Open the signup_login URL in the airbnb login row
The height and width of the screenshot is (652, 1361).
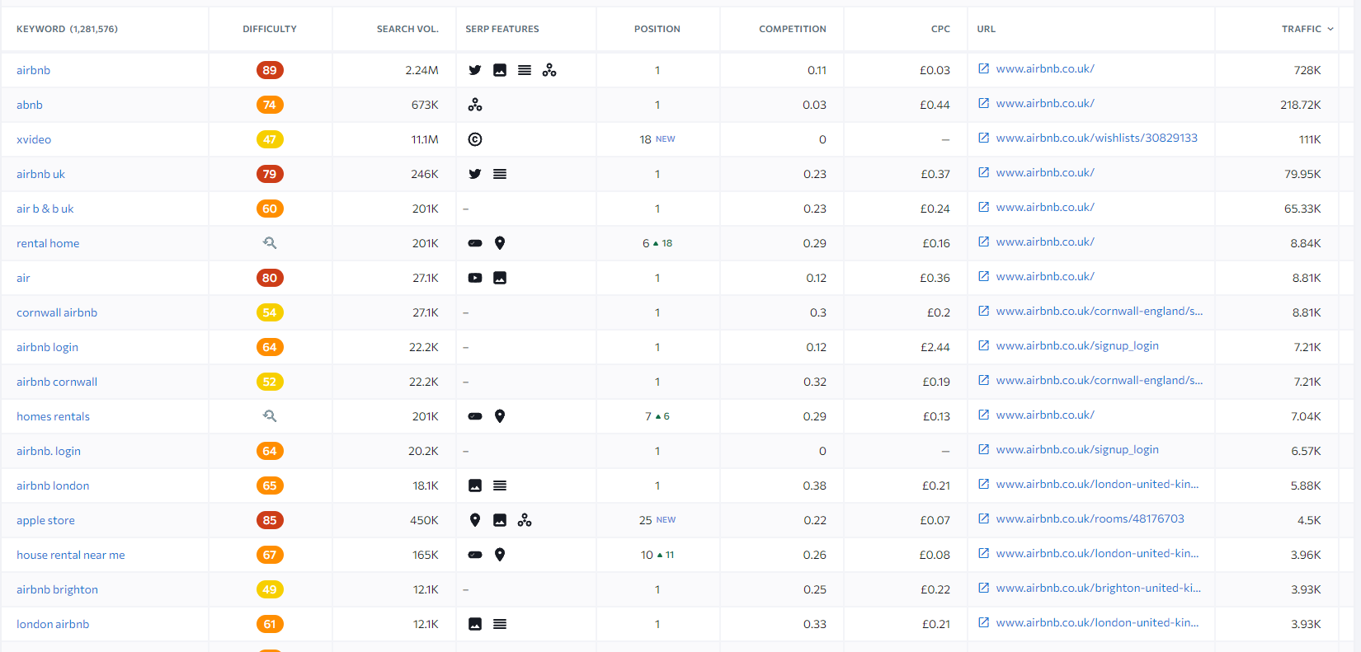pyautogui.click(x=1077, y=345)
